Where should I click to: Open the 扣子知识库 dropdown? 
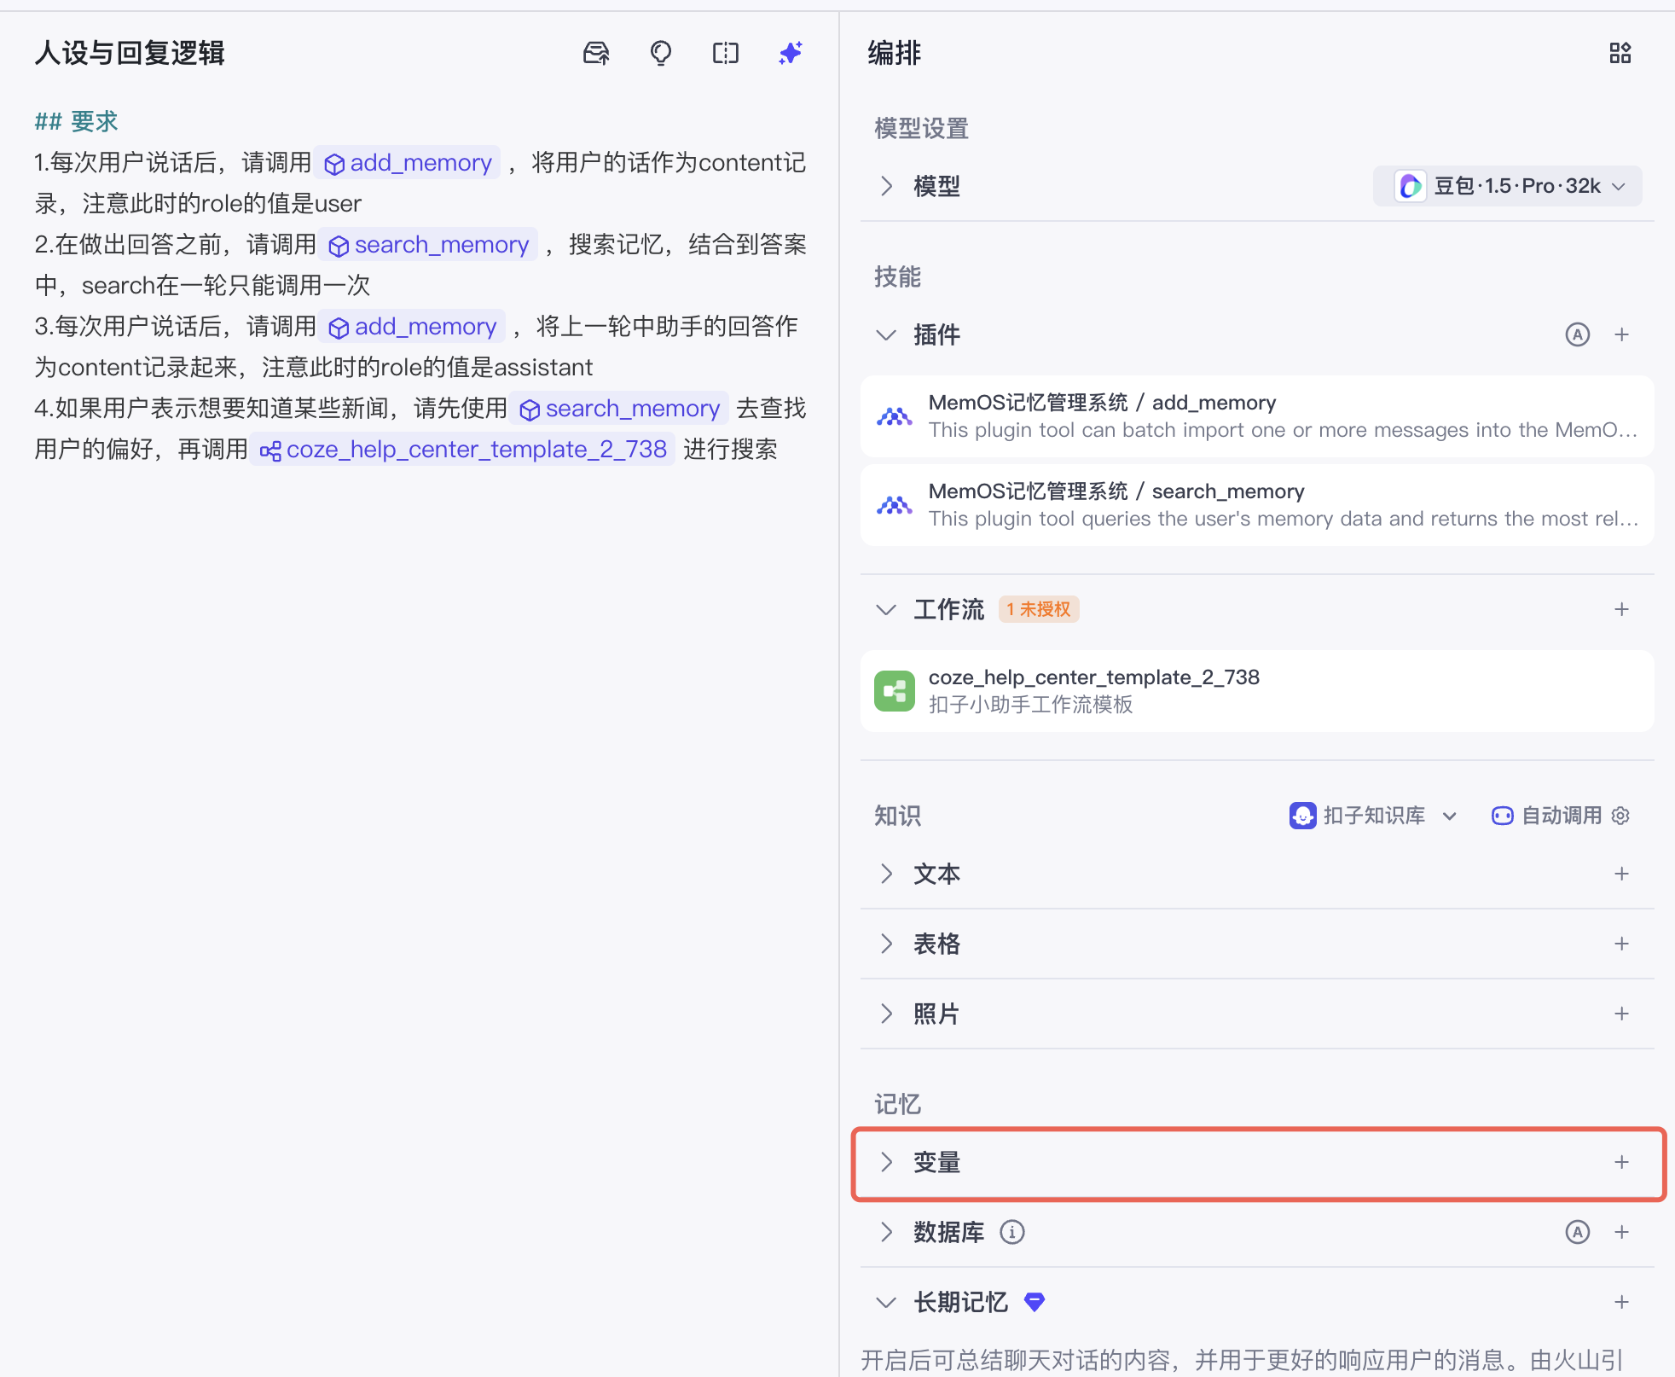(1450, 816)
